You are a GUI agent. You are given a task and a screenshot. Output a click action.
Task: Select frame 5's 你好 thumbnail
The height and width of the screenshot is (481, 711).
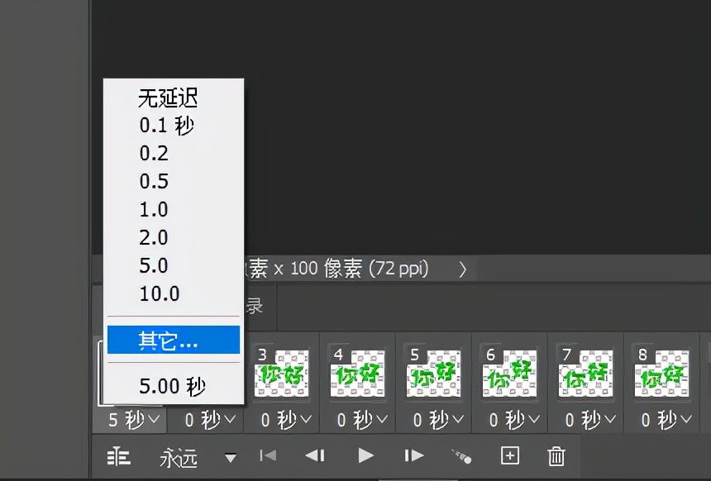[433, 374]
